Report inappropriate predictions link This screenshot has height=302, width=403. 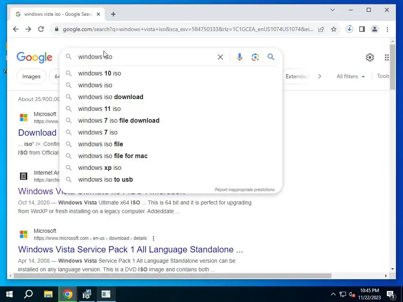pos(244,190)
